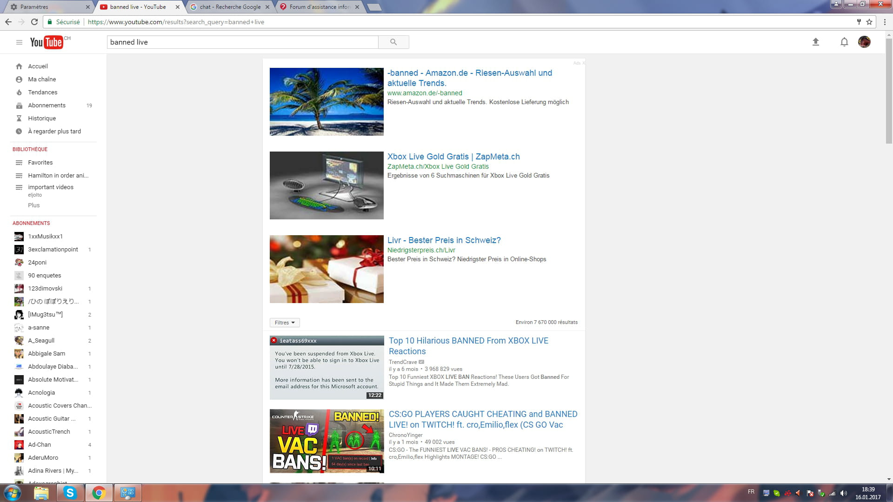Click the YouTube logo
893x502 pixels.
[47, 42]
